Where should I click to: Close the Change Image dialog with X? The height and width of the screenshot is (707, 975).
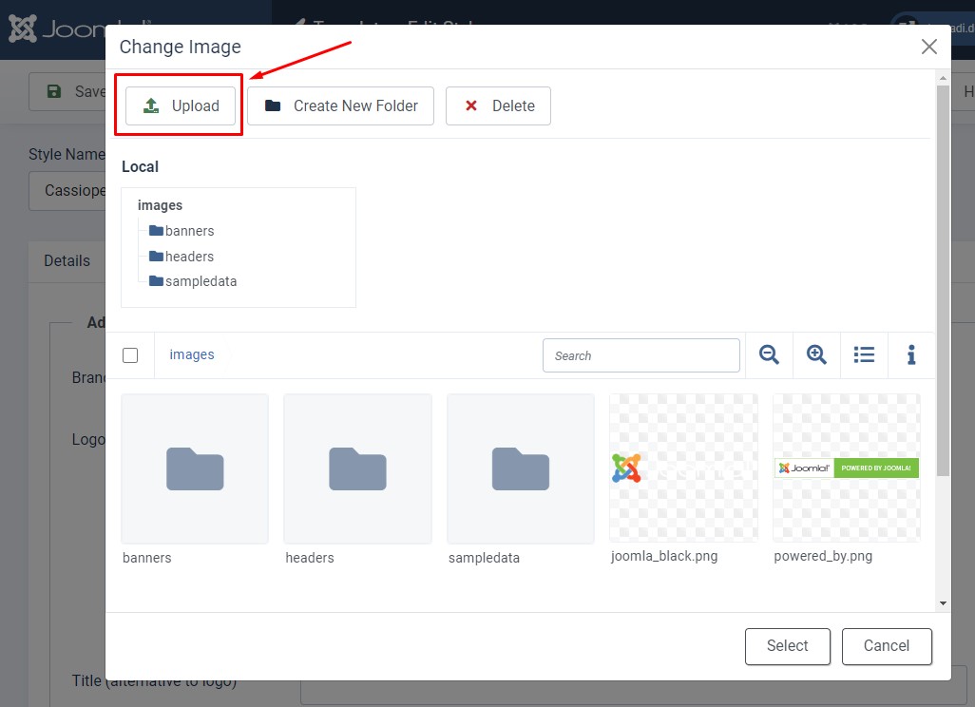coord(928,47)
